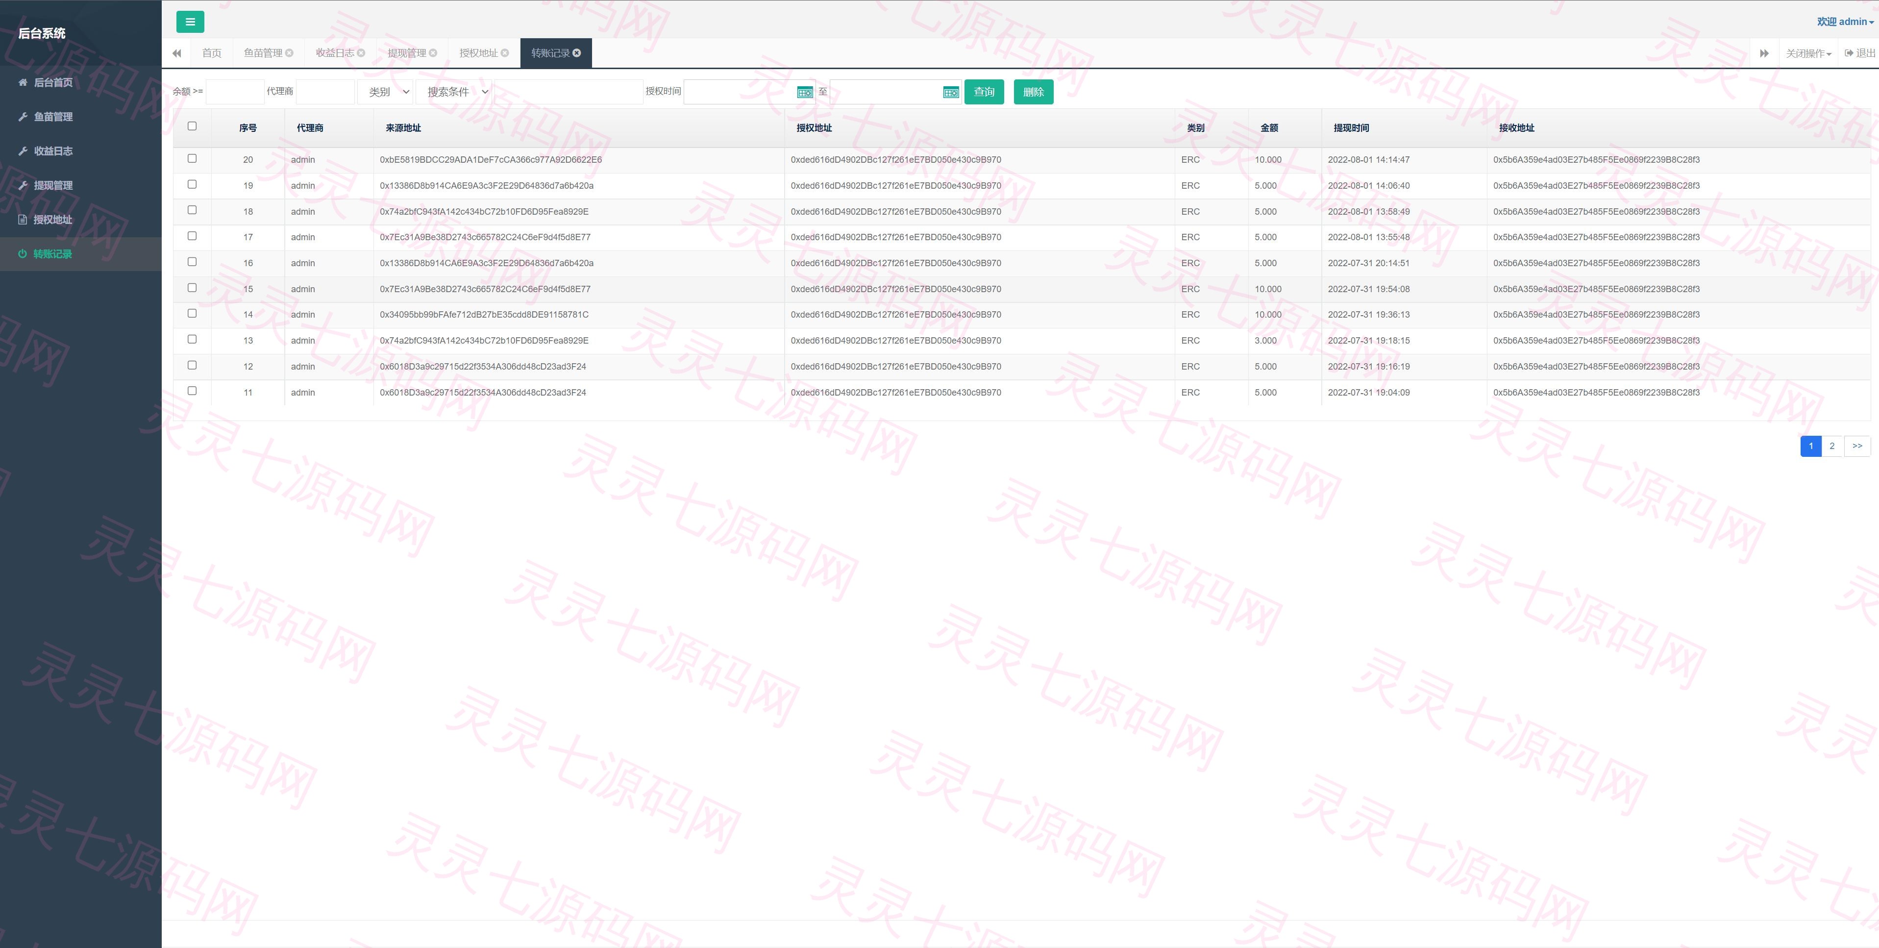Click the 退出 logout link
This screenshot has width=1879, height=948.
tap(1859, 53)
